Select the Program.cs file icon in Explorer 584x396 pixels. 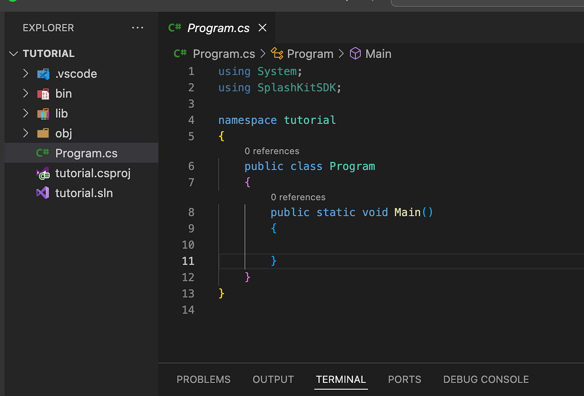point(42,153)
